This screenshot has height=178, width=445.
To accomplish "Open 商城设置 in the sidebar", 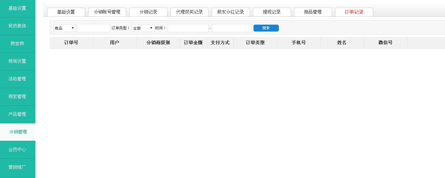I will [x=17, y=61].
